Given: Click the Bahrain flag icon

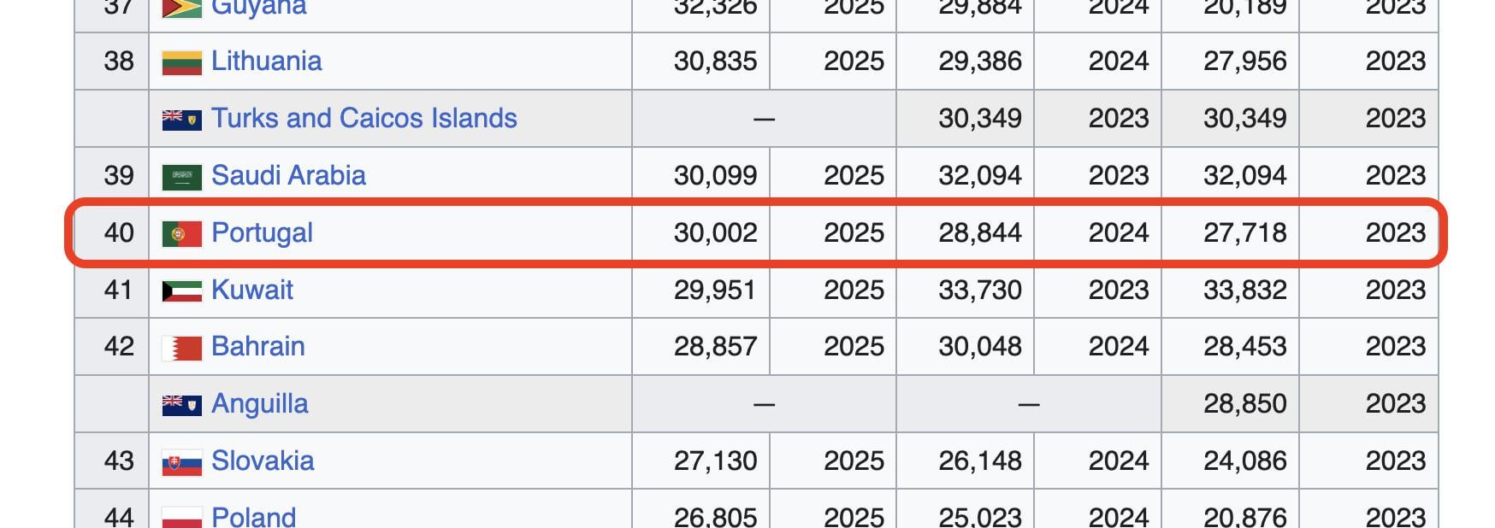Looking at the screenshot, I should [x=181, y=348].
